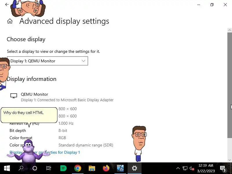Image resolution: width=232 pixels, height=174 pixels.
Task: Open the clock showing 12:19 AM
Action: tap(206, 168)
